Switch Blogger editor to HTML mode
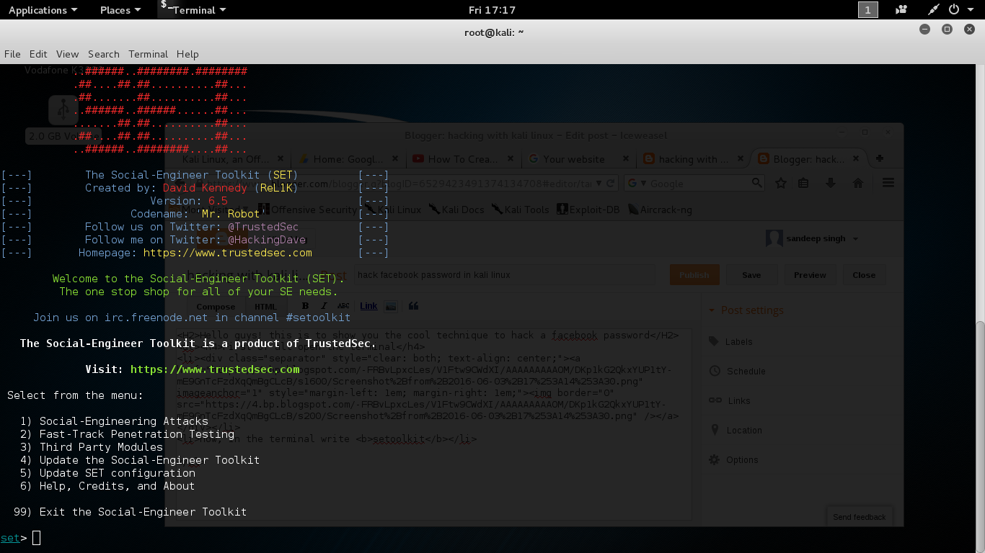The image size is (985, 553). coord(265,306)
